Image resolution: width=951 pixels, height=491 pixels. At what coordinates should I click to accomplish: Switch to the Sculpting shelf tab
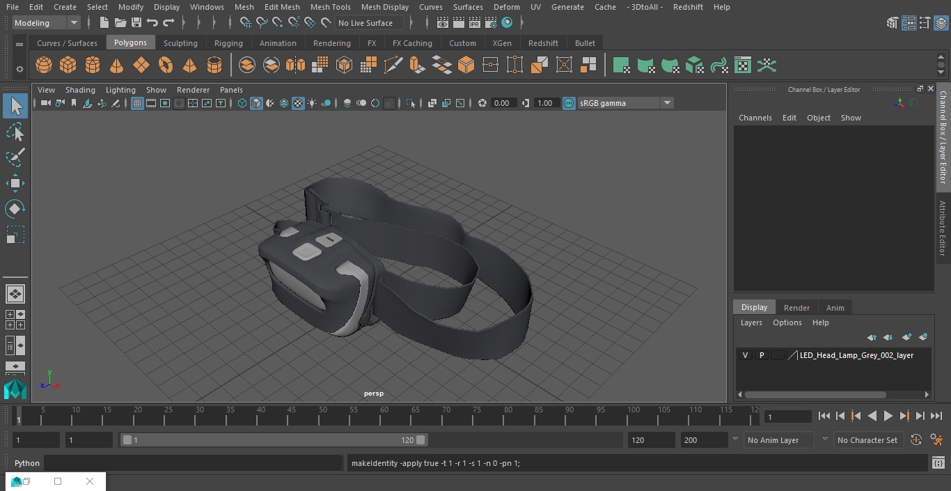click(180, 43)
